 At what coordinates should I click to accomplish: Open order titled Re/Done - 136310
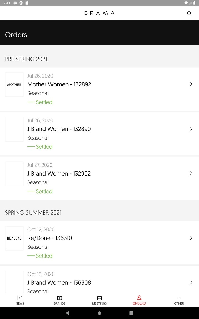[x=50, y=238]
